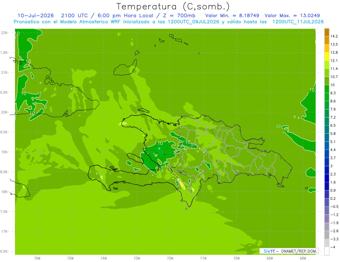Click the initialization time '1200UTC_09JUL2026'
340x262 pixels.
194,22
